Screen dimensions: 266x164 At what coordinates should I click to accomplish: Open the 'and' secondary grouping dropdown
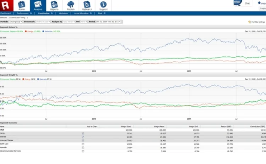click(84, 22)
